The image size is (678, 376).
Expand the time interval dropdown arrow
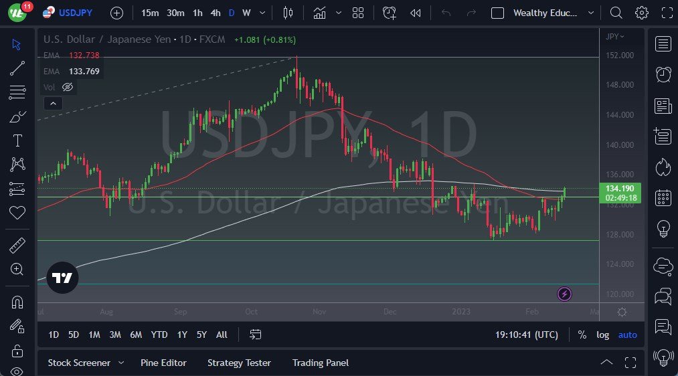[x=262, y=13]
